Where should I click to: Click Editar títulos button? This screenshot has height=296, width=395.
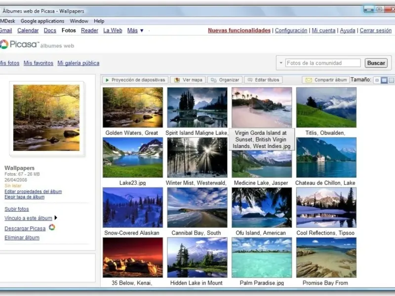pos(263,80)
